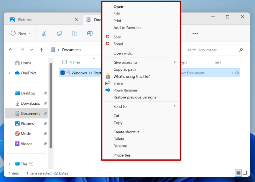255x182 pixels.
Task: Click the Documents breadcrumb in address bar
Action: click(x=72, y=50)
